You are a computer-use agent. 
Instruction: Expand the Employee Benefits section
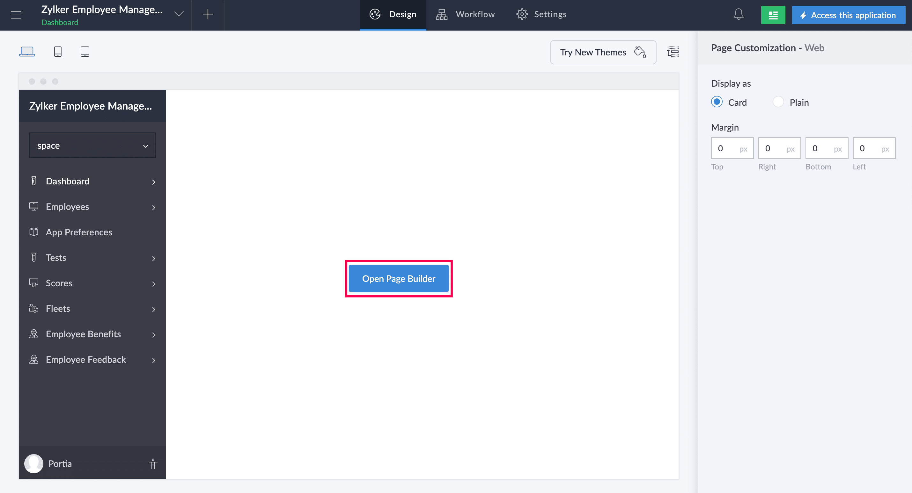154,335
